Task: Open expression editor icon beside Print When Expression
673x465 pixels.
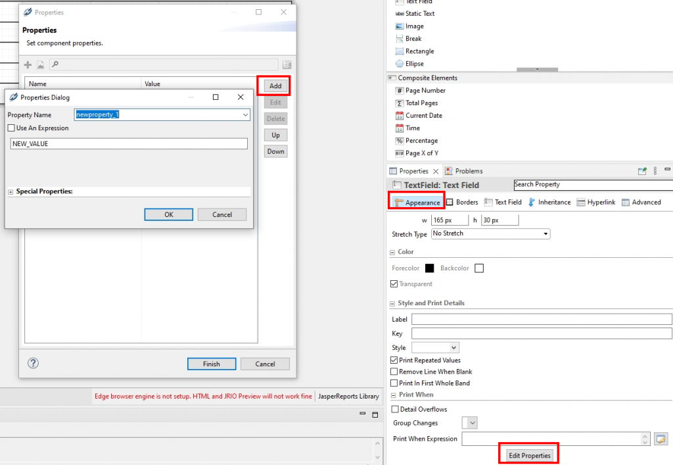Action: pyautogui.click(x=661, y=439)
